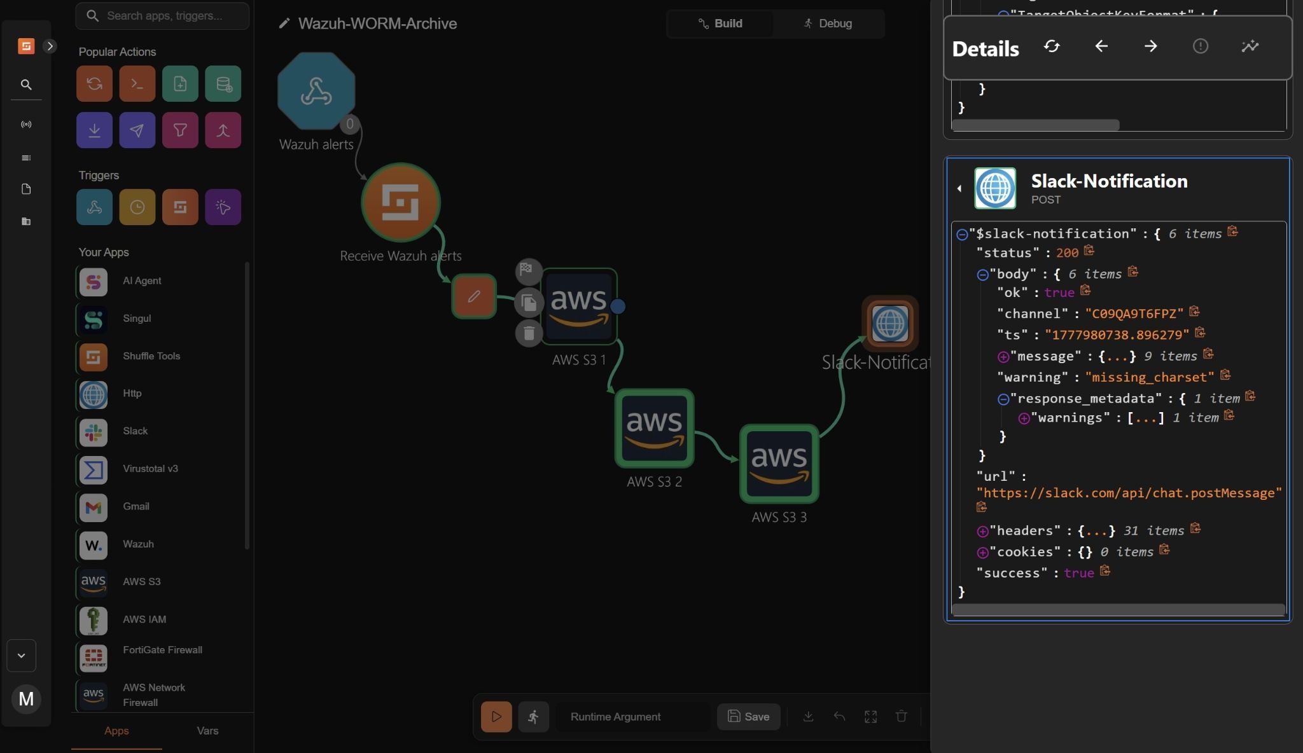This screenshot has width=1303, height=753.
Task: Delete the AWS S3 1 node
Action: pyautogui.click(x=528, y=333)
